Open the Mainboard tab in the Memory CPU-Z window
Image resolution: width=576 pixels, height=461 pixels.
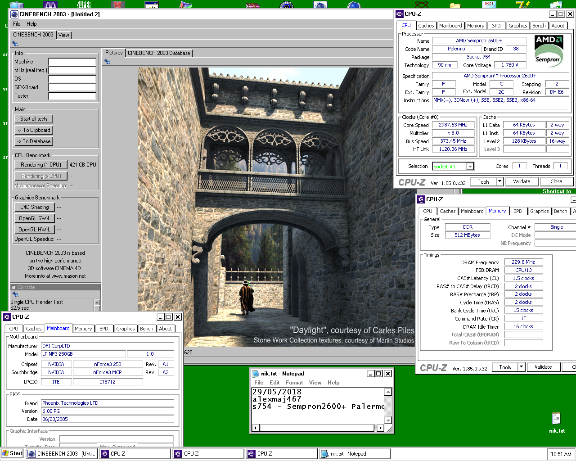pos(472,211)
